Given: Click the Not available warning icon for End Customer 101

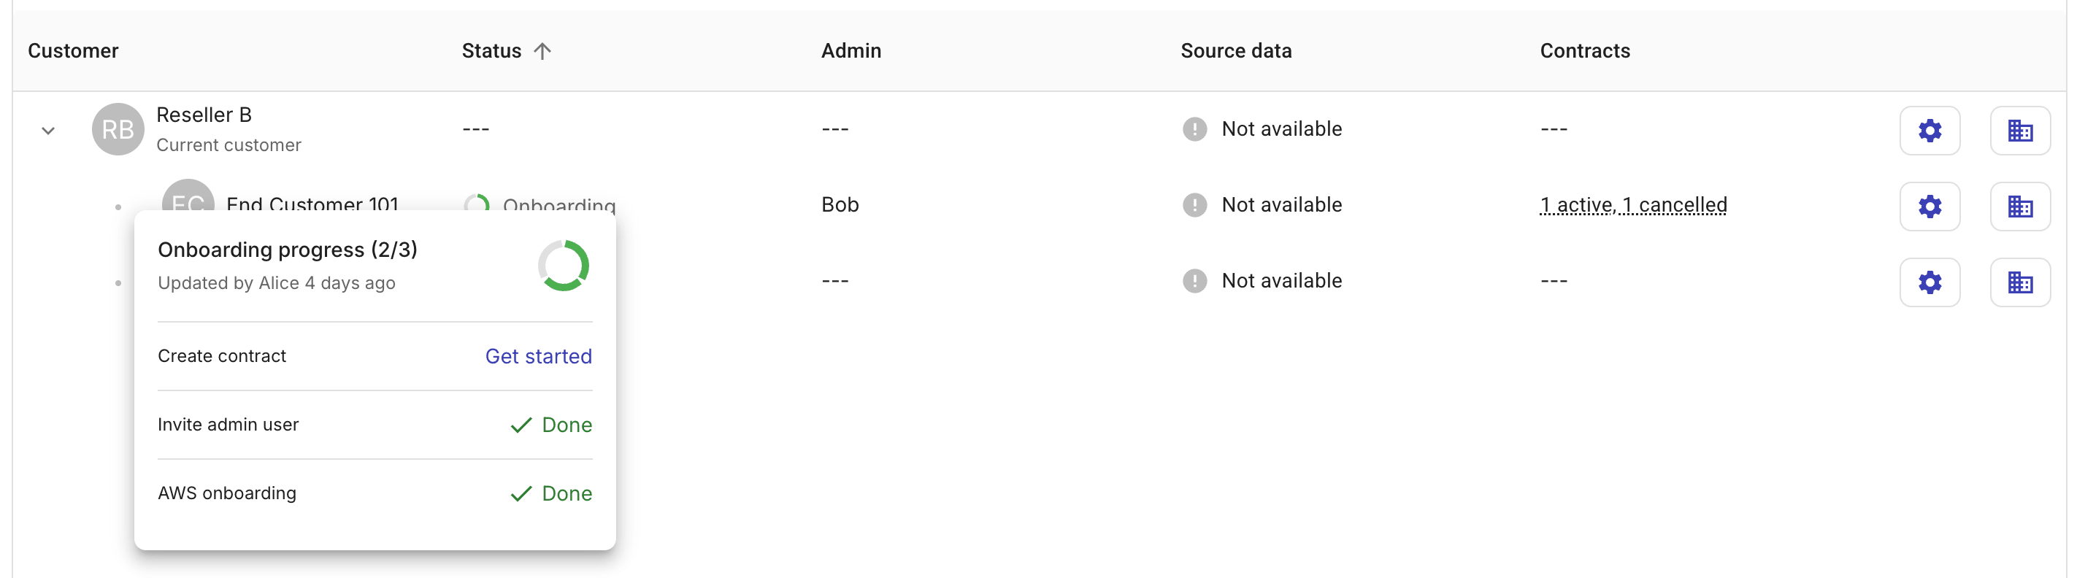Looking at the screenshot, I should (1194, 205).
